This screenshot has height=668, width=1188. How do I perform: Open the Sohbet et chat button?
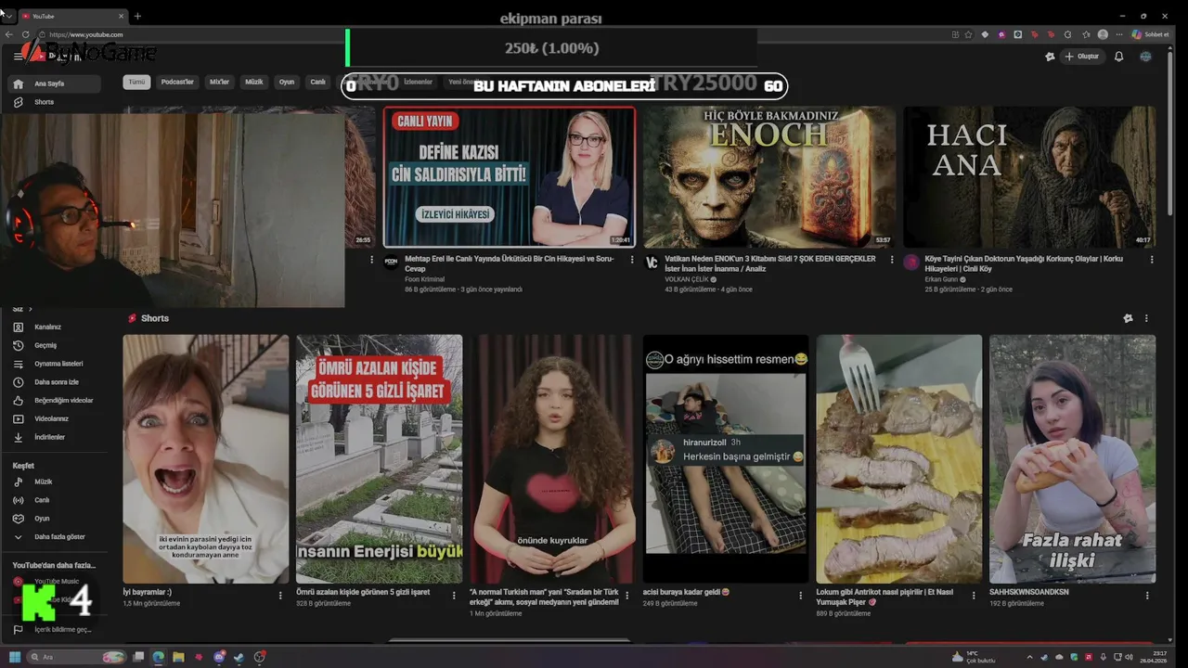coord(1150,34)
